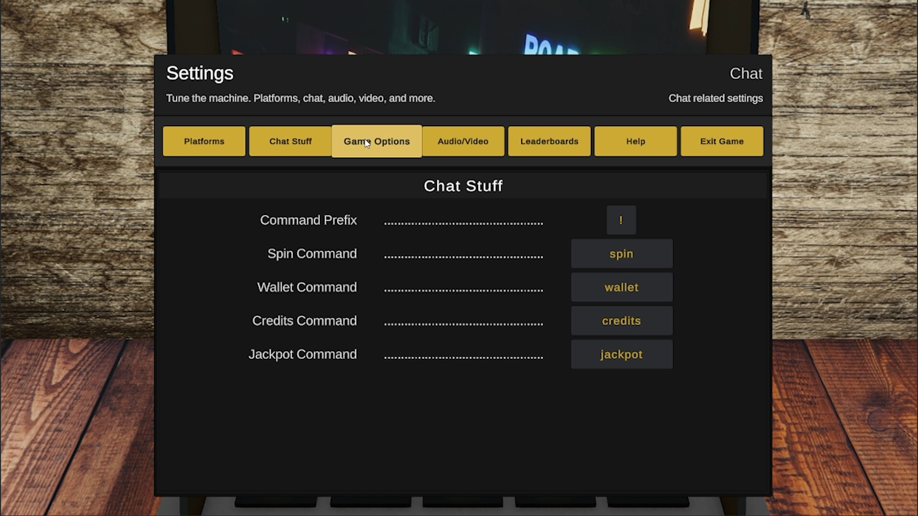Select the Game Options tab
The width and height of the screenshot is (918, 516).
pos(377,141)
